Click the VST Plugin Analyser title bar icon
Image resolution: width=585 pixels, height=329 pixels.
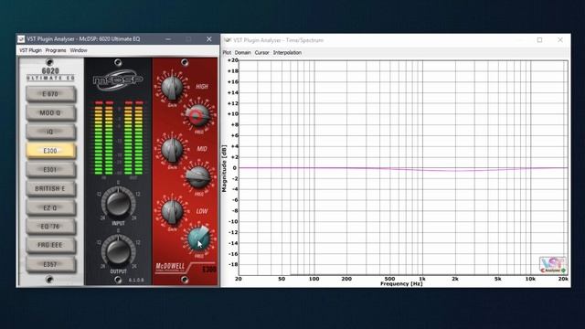[21, 38]
